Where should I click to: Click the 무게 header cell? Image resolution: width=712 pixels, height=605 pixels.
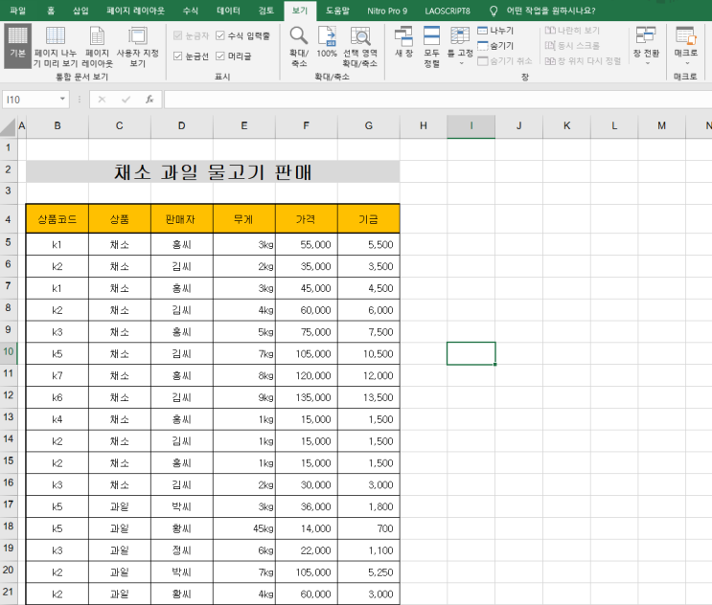(x=243, y=219)
